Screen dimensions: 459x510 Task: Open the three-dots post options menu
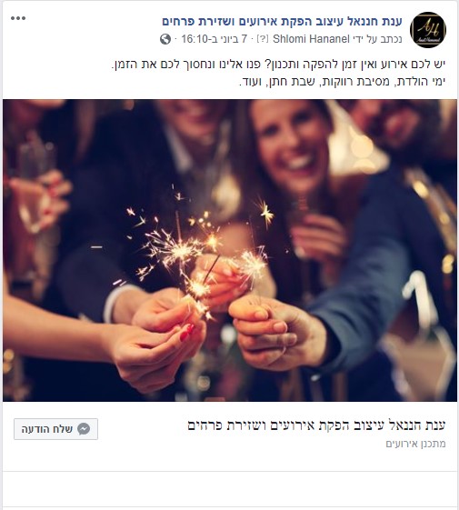tap(18, 18)
